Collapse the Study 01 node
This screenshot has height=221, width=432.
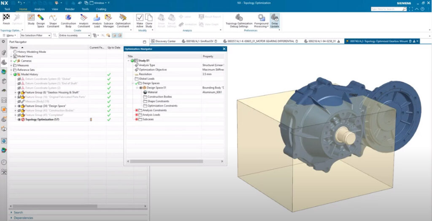coord(128,61)
